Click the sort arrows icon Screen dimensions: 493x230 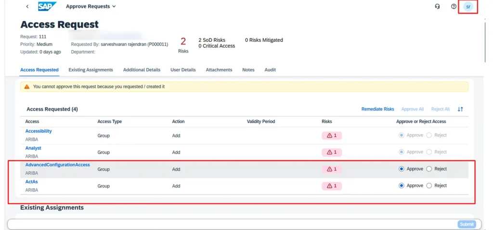pos(460,109)
